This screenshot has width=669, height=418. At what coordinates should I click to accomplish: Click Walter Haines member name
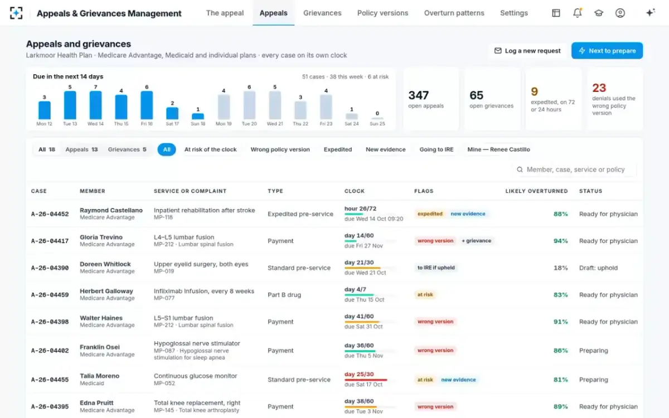coord(101,318)
